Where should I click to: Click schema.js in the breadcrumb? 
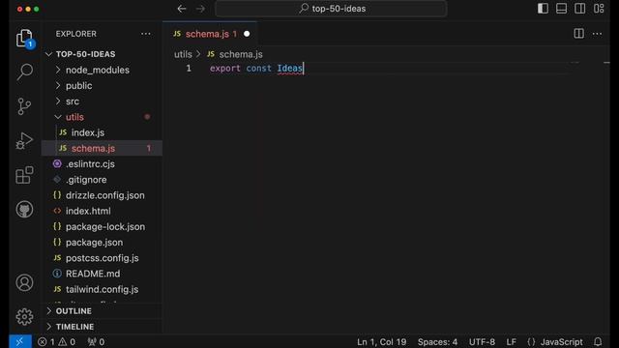coord(241,54)
